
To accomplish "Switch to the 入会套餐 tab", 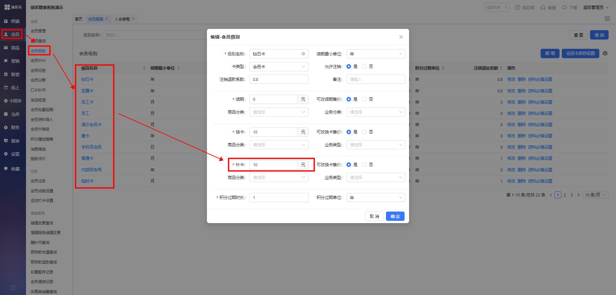I will [x=122, y=19].
